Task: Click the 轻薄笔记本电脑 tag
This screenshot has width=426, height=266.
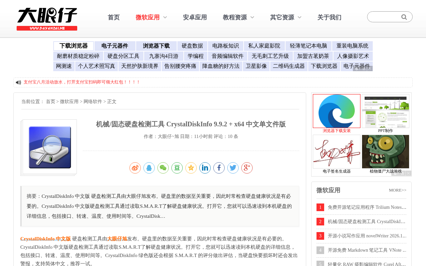Action: point(309,46)
